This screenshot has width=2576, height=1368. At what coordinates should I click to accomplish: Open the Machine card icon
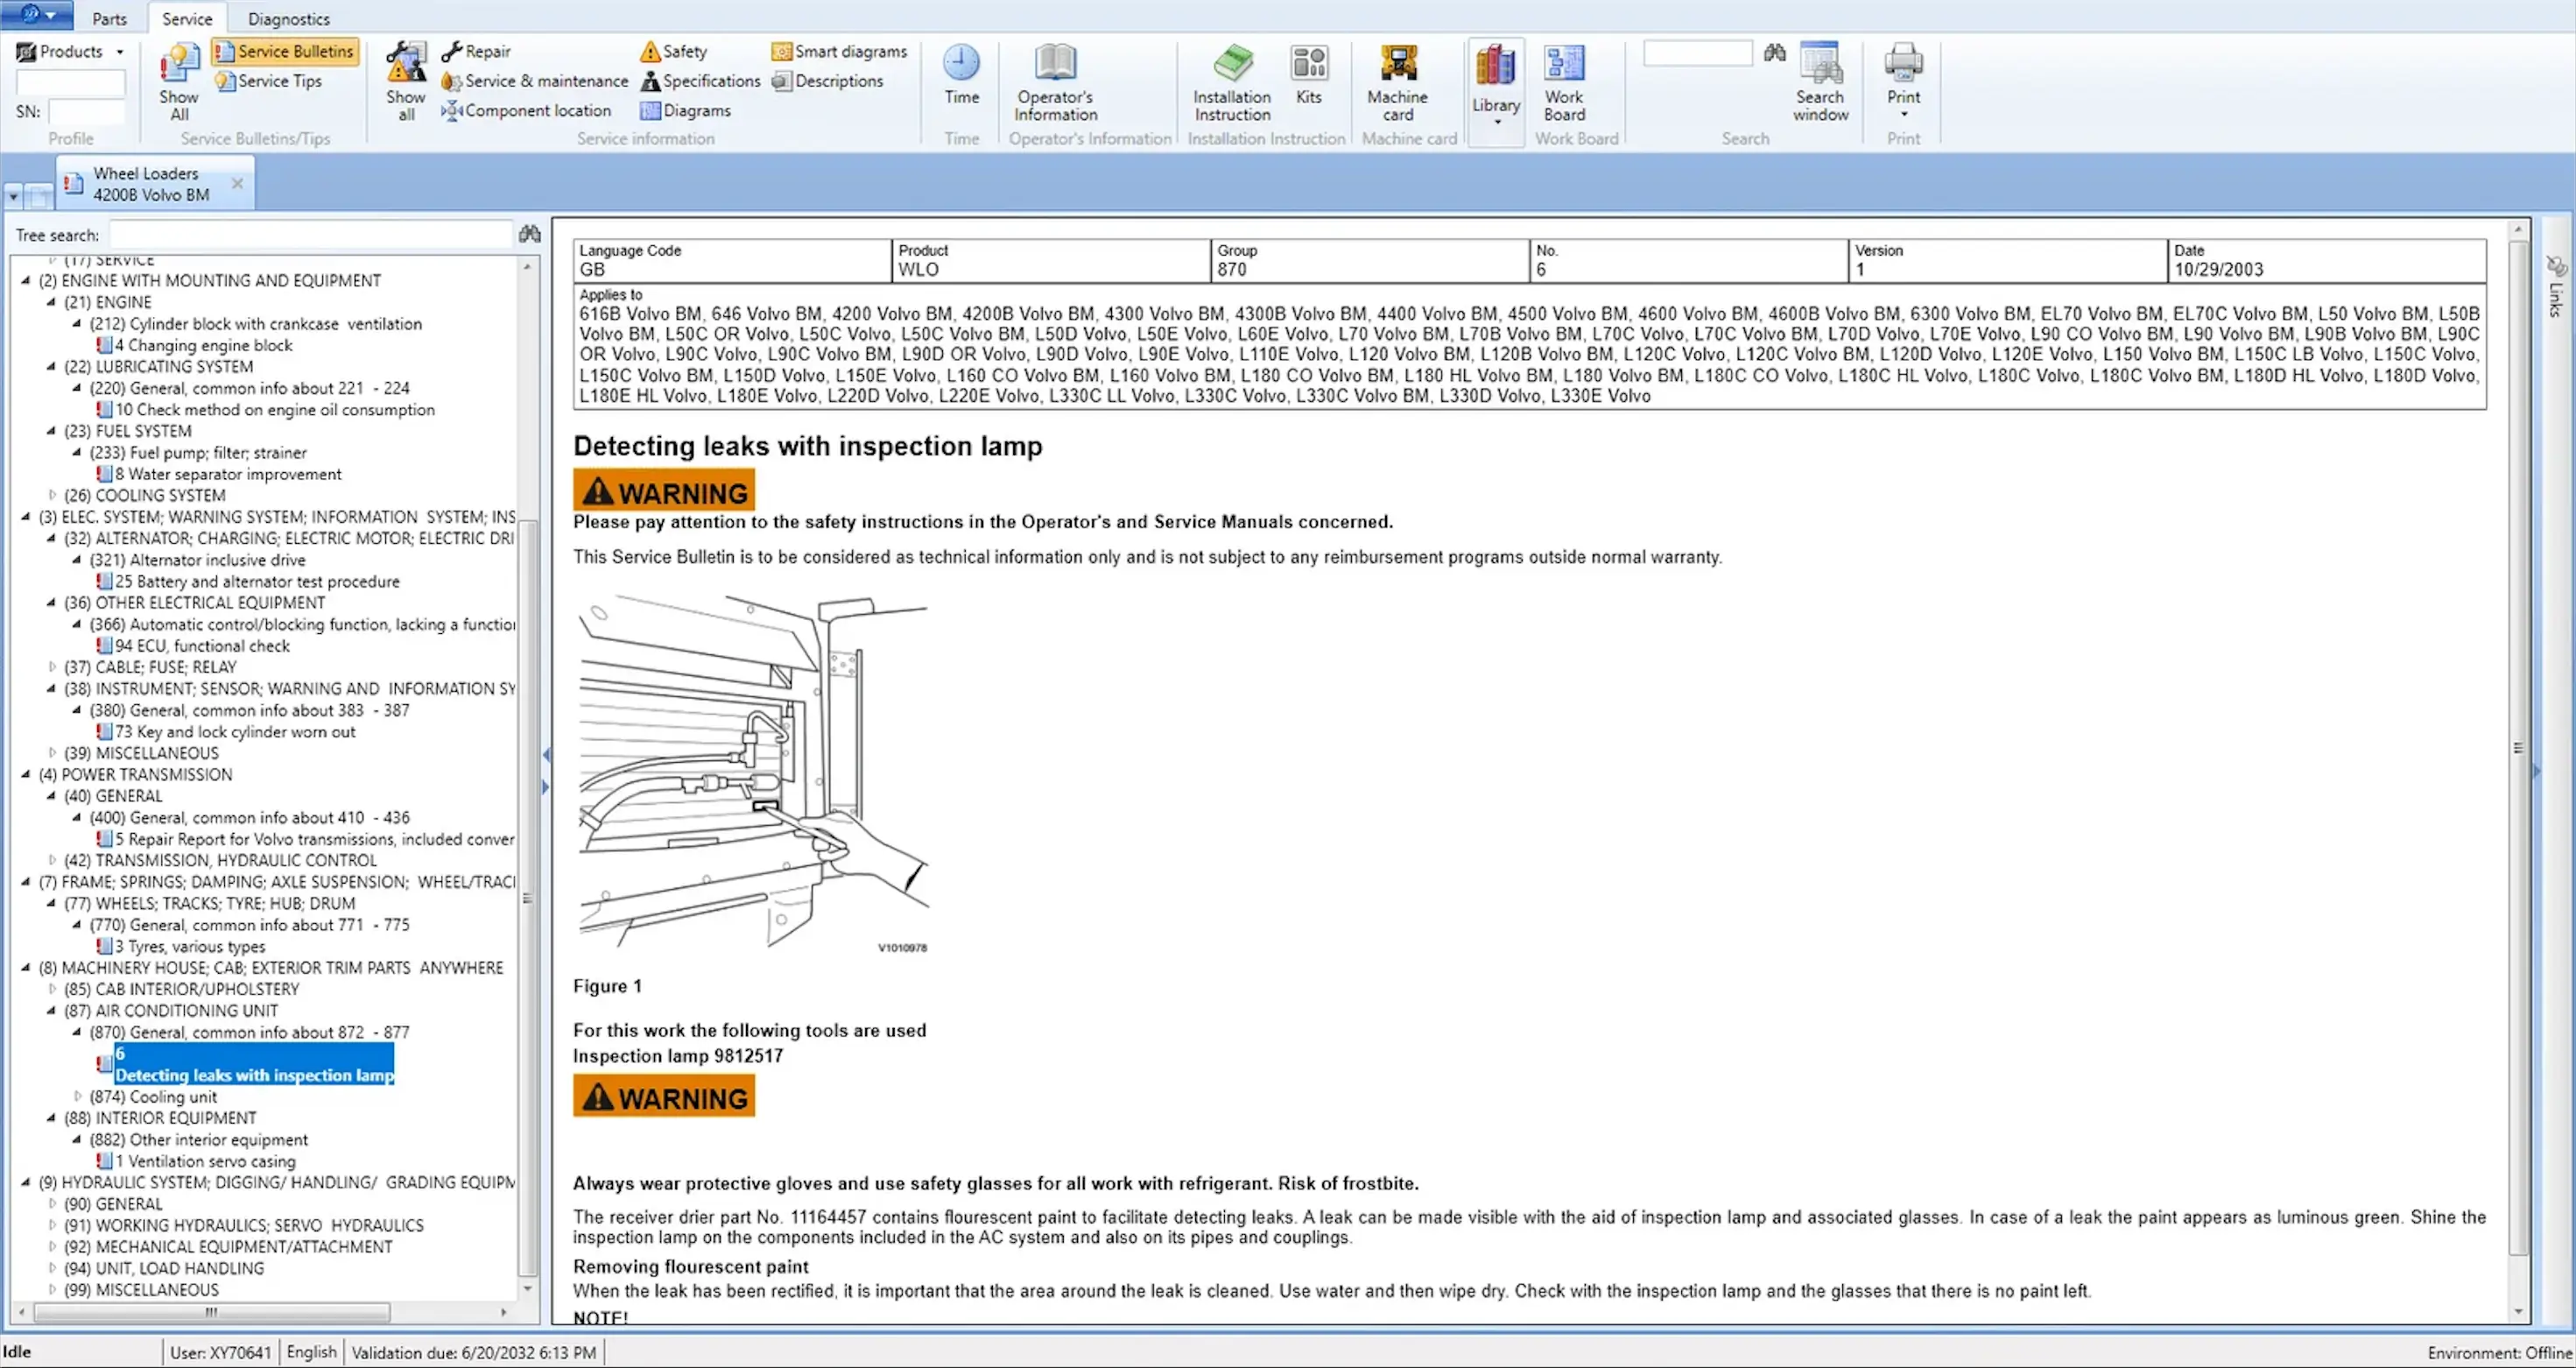click(x=1397, y=64)
